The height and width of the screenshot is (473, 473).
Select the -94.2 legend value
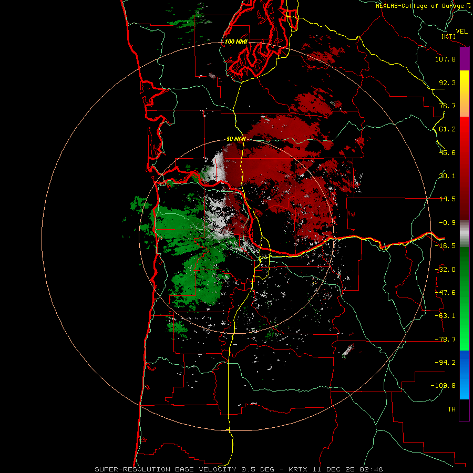[445, 362]
